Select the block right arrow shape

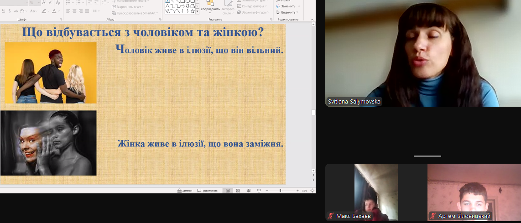point(183,6)
